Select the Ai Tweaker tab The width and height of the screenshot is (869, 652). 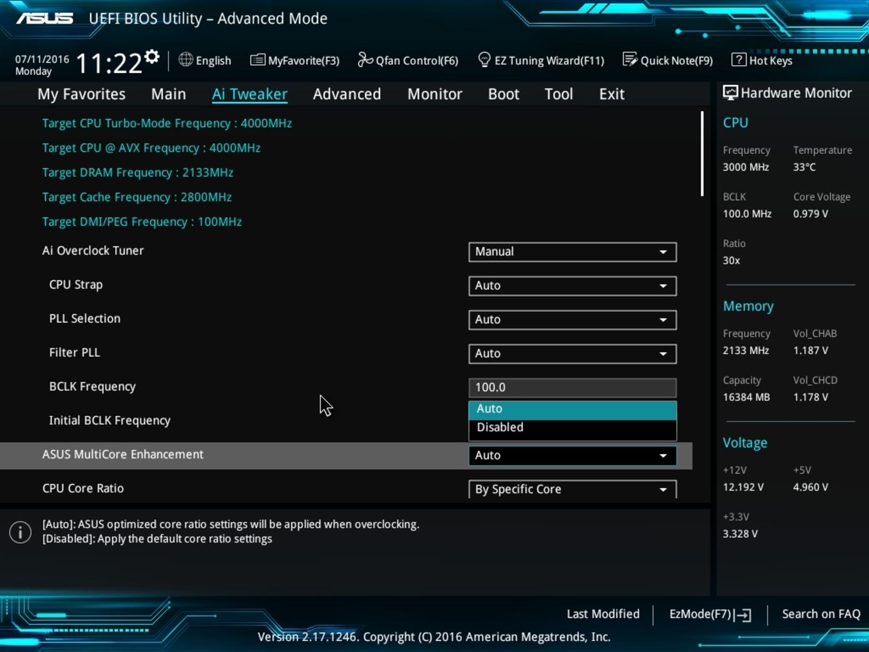(250, 94)
